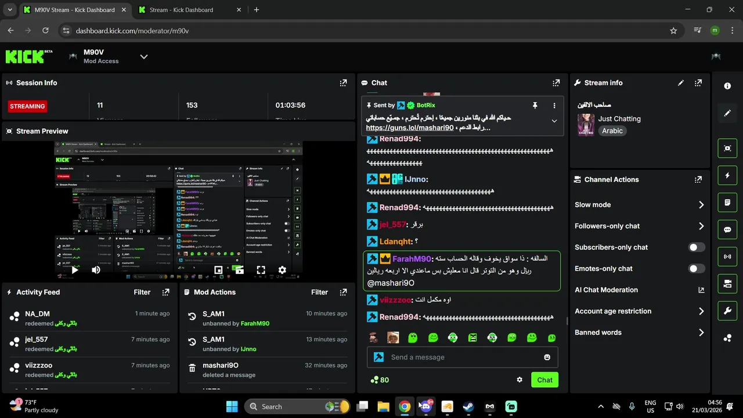Open browser tab search dropdown
743x418 pixels.
pos(10,10)
